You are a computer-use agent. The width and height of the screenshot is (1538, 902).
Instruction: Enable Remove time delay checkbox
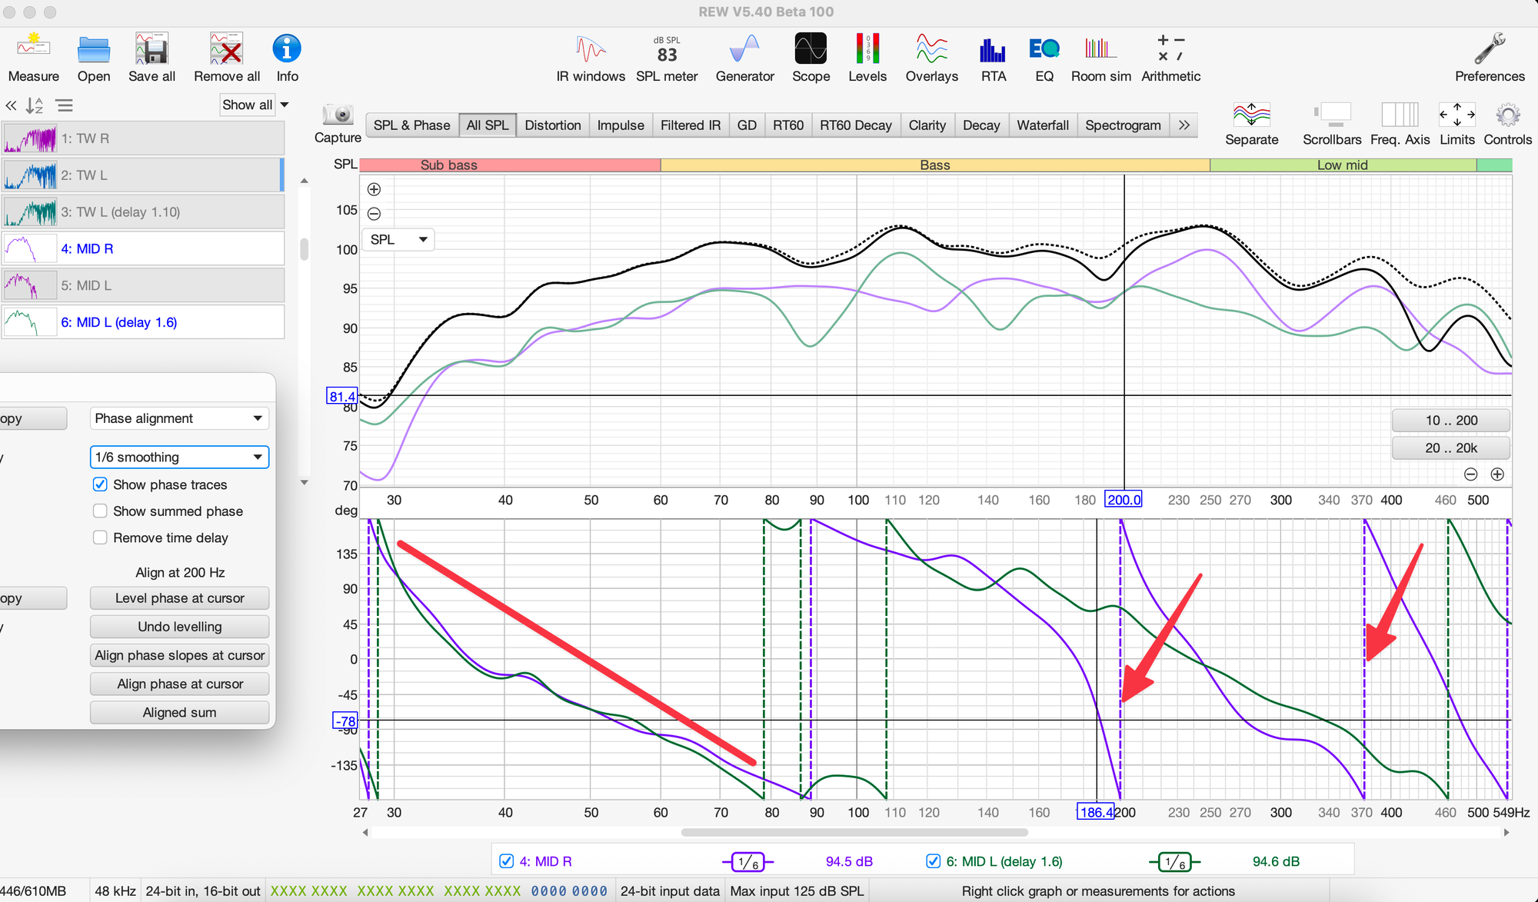100,538
